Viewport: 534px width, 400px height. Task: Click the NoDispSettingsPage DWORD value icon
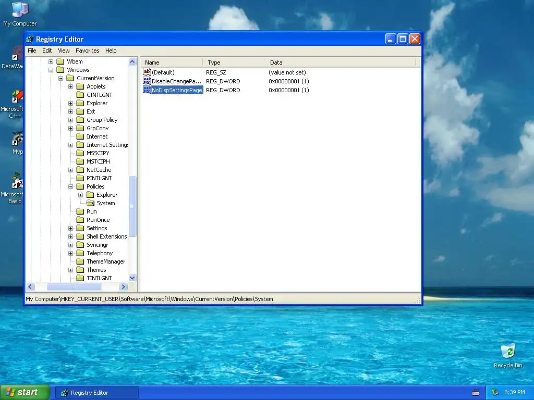pyautogui.click(x=147, y=90)
